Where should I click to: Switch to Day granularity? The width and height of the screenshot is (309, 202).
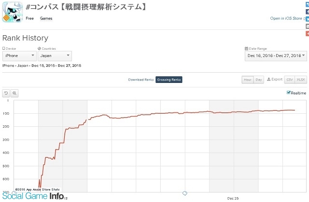point(259,80)
